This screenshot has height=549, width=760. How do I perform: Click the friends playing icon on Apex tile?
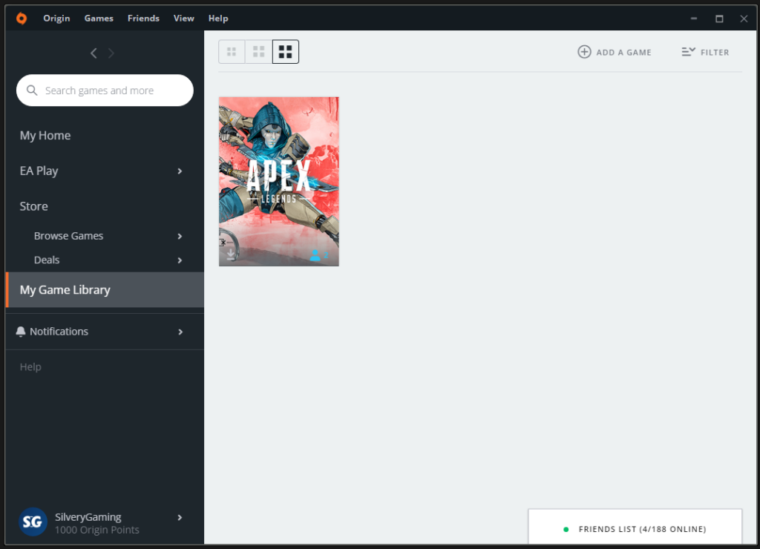315,255
